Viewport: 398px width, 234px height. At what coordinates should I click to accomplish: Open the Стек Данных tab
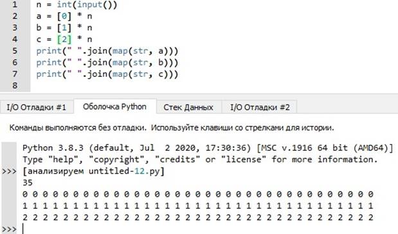coord(188,107)
